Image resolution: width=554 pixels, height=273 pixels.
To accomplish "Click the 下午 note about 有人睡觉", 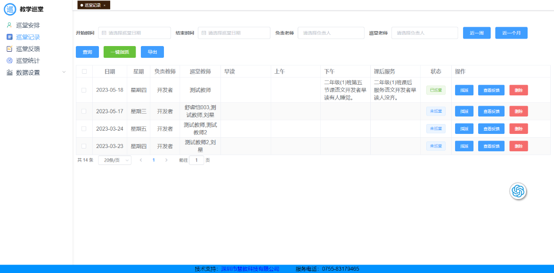I will click(345, 90).
